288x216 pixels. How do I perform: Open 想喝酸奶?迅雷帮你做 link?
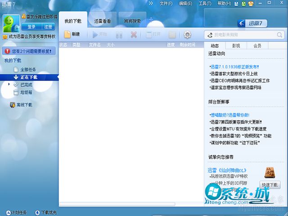point(229,115)
